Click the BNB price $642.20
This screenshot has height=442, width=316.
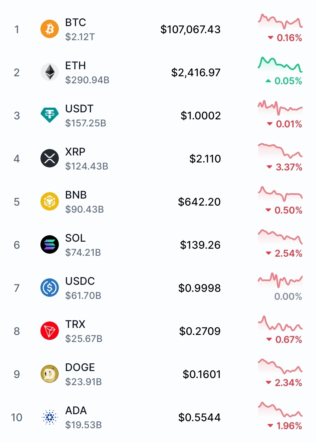point(199,202)
